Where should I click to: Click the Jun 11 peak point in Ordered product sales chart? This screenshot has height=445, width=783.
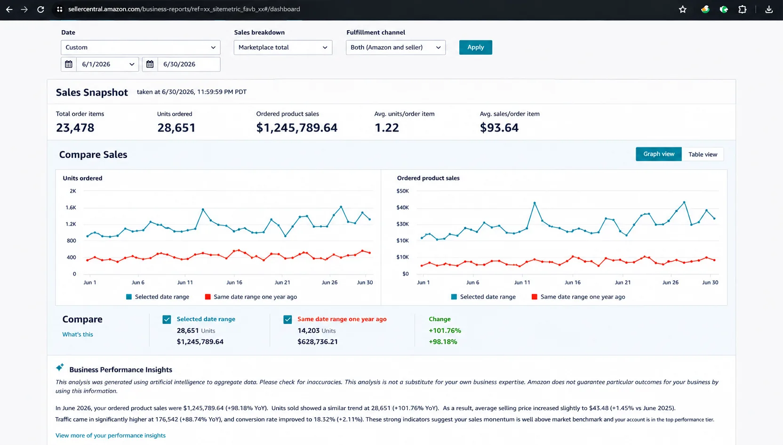[x=535, y=203]
